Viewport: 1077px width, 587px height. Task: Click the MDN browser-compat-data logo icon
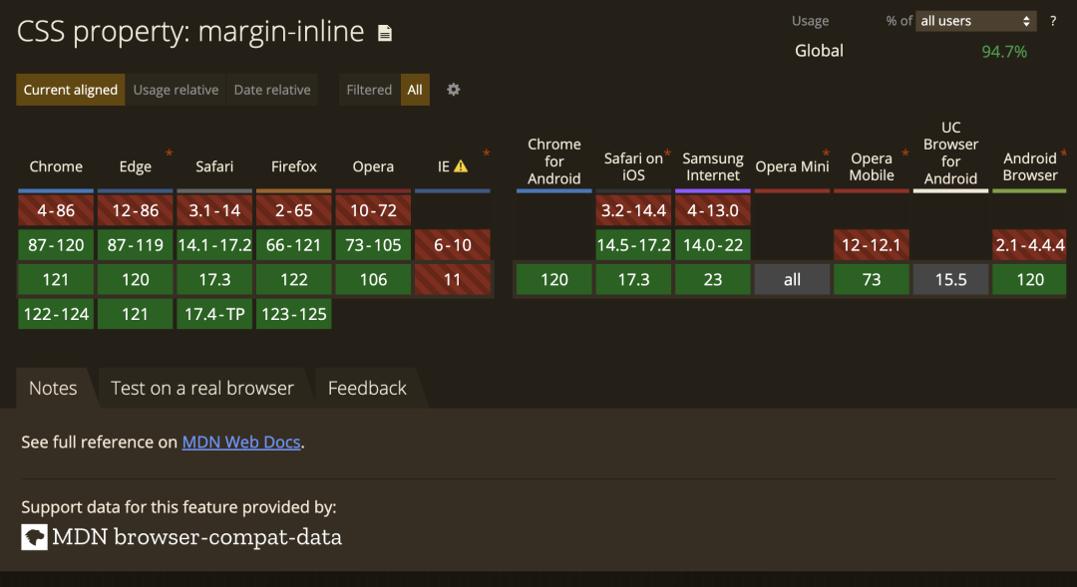click(34, 537)
